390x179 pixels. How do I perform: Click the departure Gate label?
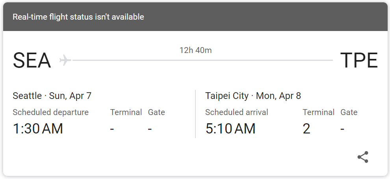coord(156,112)
